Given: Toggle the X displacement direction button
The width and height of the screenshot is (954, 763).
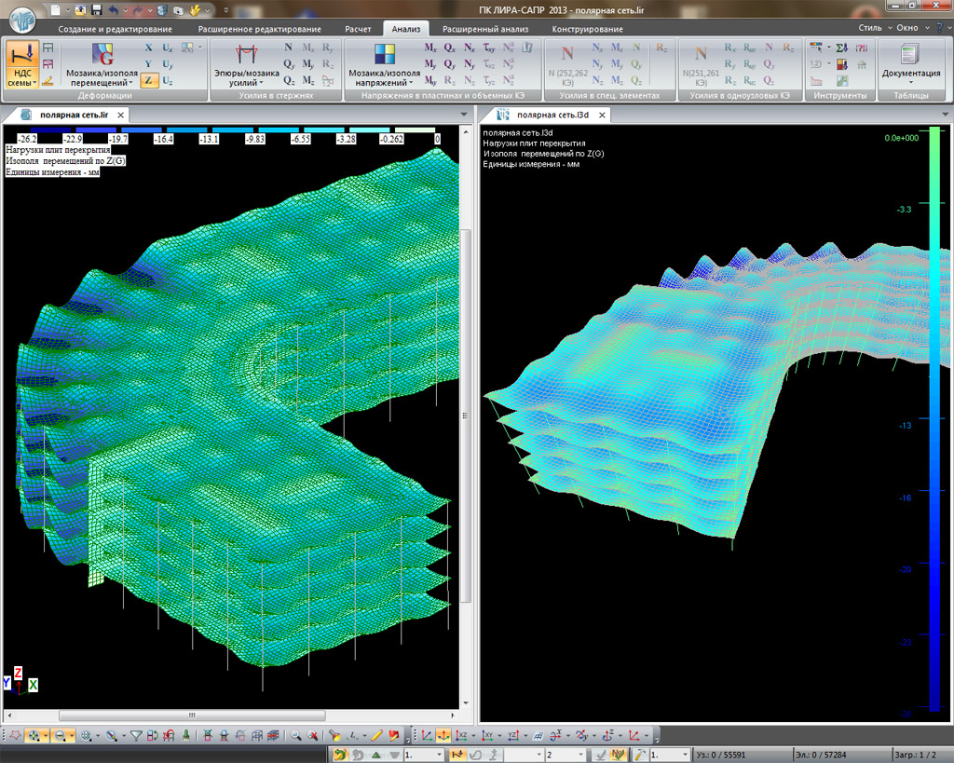Looking at the screenshot, I should click(148, 48).
